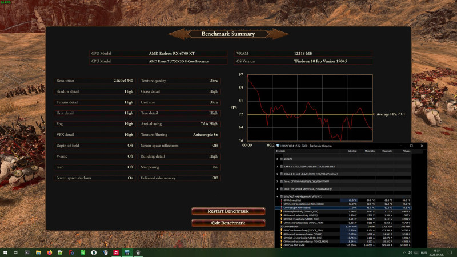Click the Depth of field Off row

coord(95,146)
